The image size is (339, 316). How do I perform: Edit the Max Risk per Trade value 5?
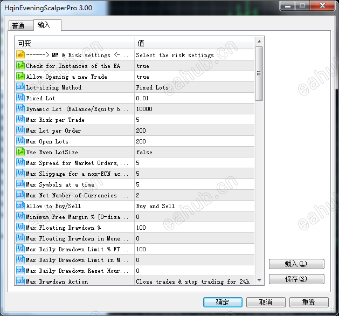(x=195, y=120)
